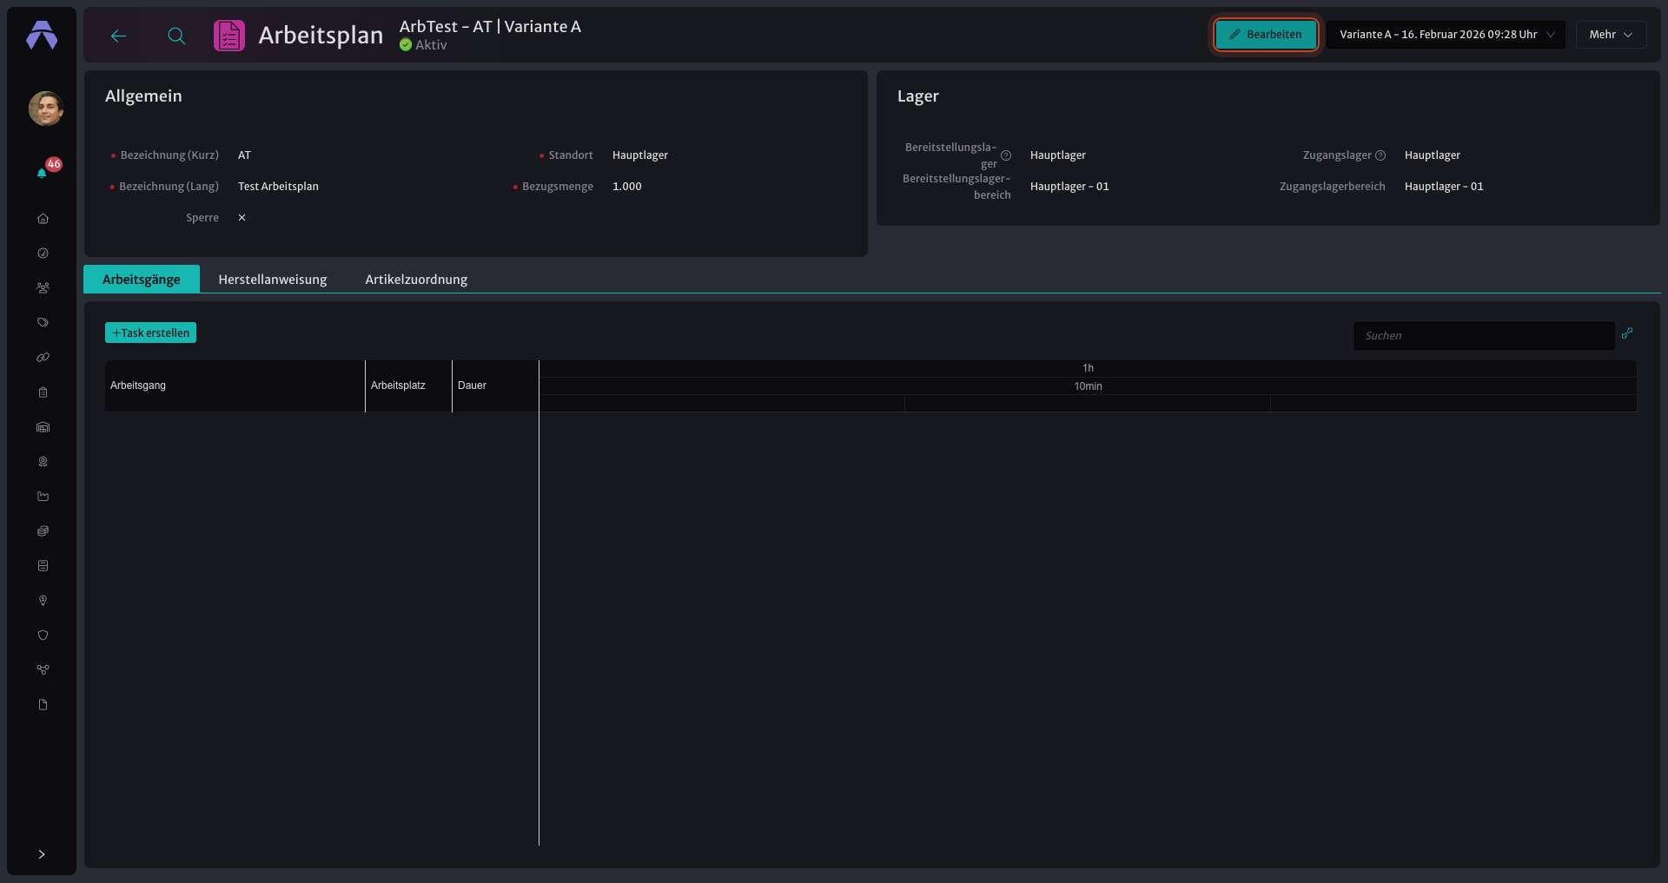Screen dimensions: 1668x883
Task: Click the app logo at top of sidebar
Action: [x=42, y=35]
